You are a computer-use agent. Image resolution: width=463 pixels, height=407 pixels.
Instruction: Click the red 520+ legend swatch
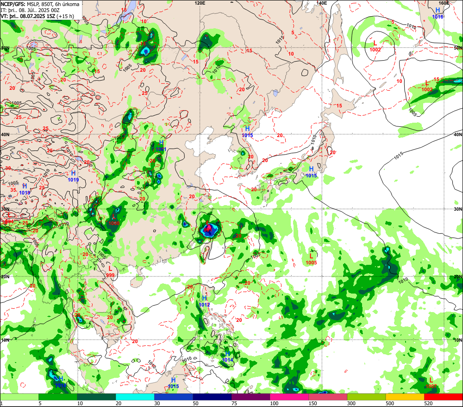[x=444, y=397]
